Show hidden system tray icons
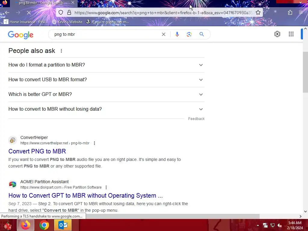Screen dimensions: 308x231 tap(258, 225)
